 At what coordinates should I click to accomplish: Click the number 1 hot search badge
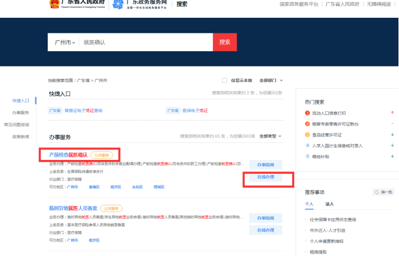click(308, 113)
